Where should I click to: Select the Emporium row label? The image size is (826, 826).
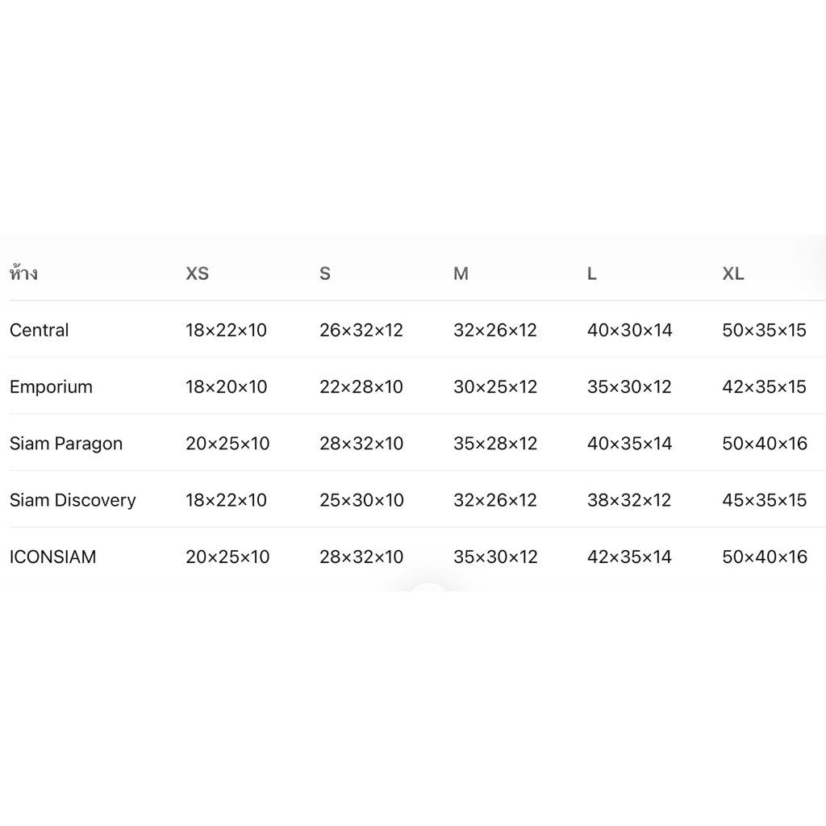(x=51, y=387)
